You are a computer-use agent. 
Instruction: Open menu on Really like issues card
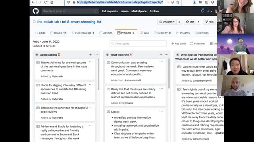point(161,88)
